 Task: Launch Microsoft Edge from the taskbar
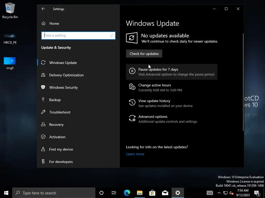point(127,193)
